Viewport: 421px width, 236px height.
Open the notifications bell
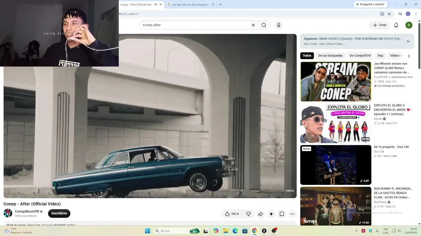click(396, 25)
